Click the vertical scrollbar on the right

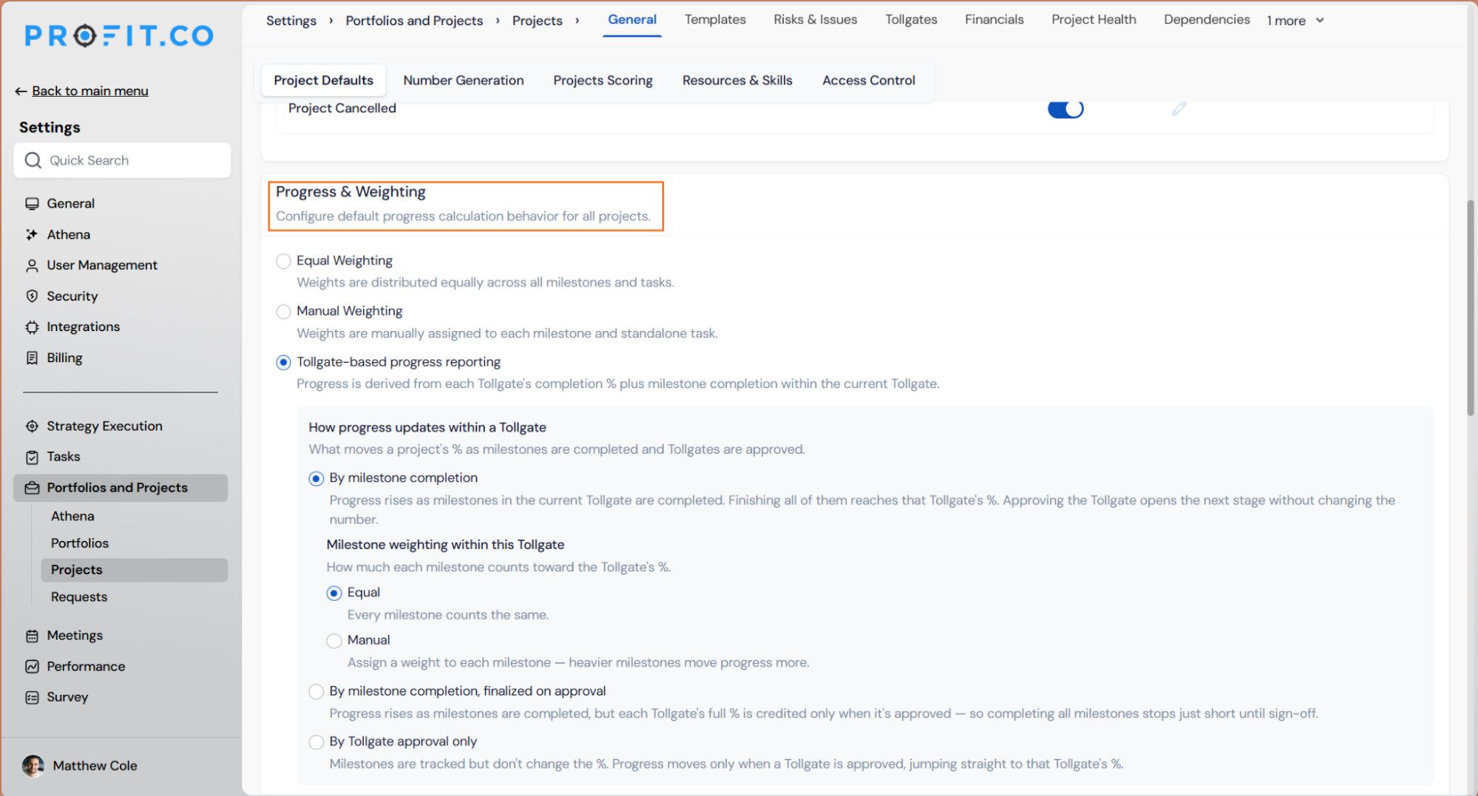(x=1470, y=307)
